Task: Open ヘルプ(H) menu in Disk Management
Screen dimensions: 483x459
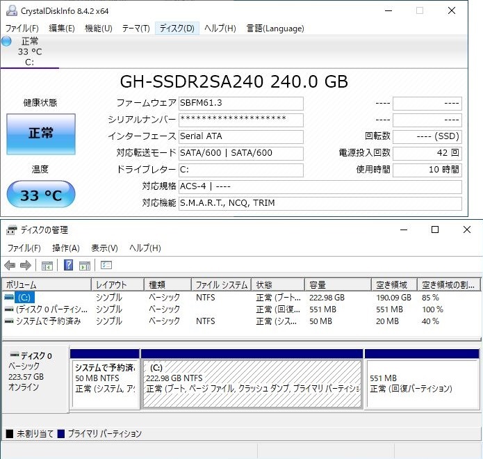Action: pos(145,248)
